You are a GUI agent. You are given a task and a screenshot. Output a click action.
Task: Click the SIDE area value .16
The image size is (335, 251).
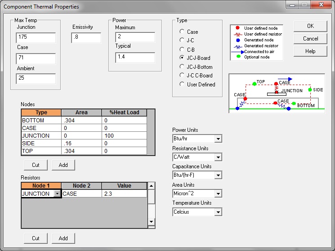pyautogui.click(x=81, y=143)
